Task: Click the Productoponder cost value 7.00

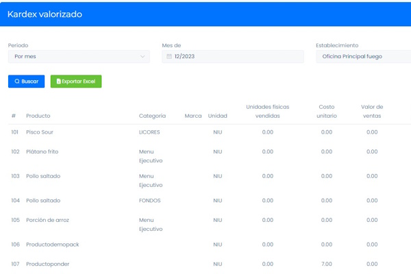Action: click(x=327, y=264)
